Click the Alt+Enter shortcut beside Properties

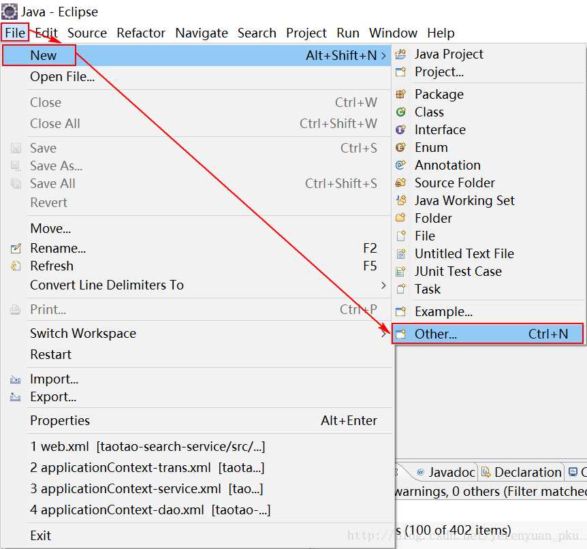click(349, 420)
